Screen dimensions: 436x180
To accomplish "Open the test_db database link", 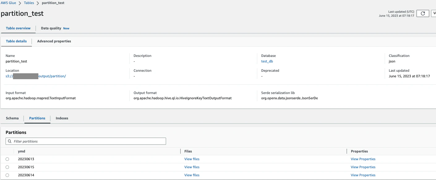I will pos(267,61).
